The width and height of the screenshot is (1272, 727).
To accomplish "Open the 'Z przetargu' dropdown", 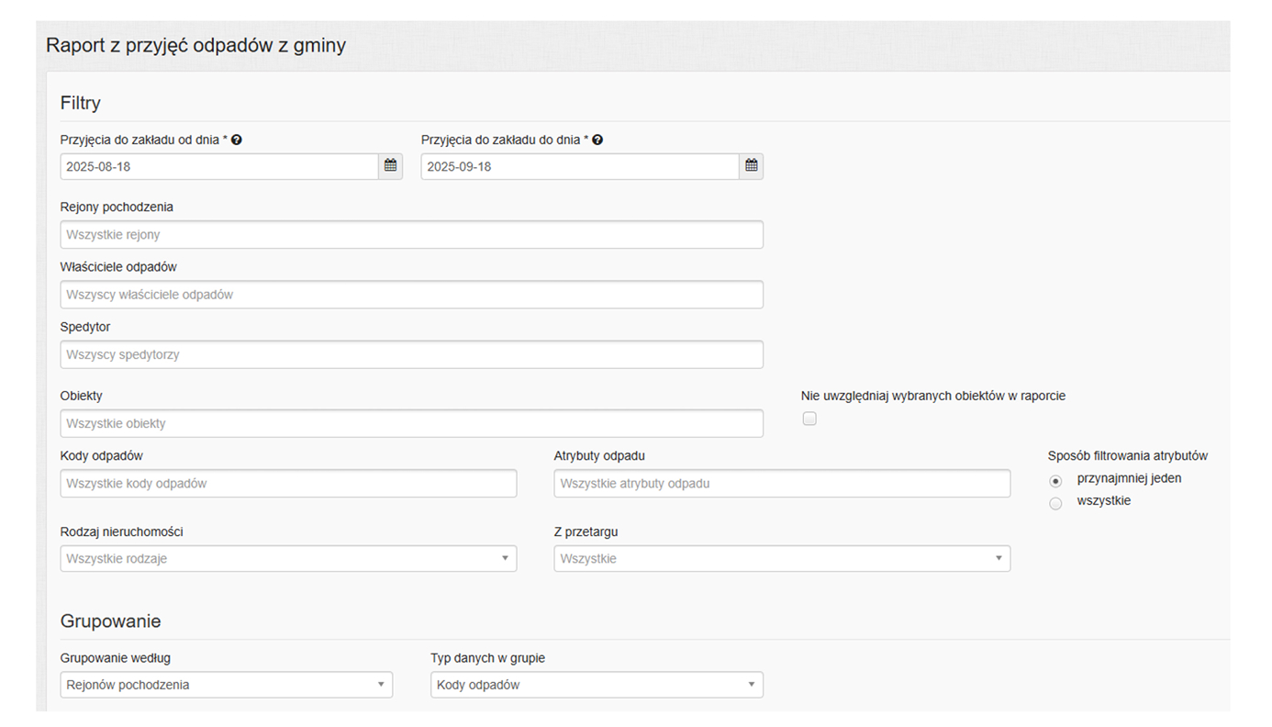I will point(781,558).
